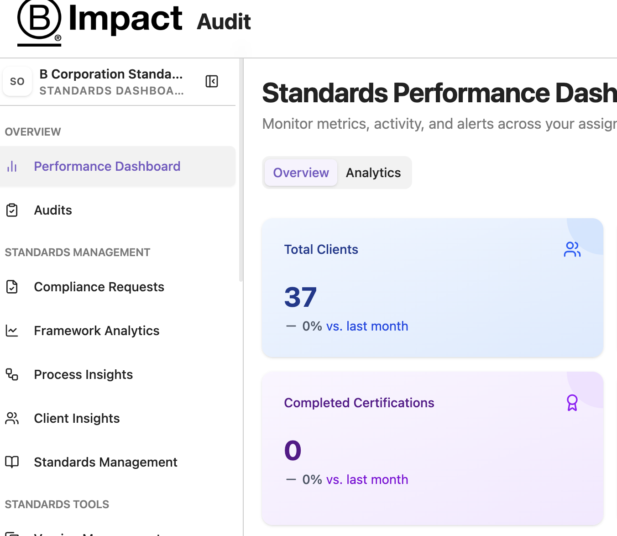Click the Client Insights people icon
The width and height of the screenshot is (617, 536).
click(x=12, y=418)
